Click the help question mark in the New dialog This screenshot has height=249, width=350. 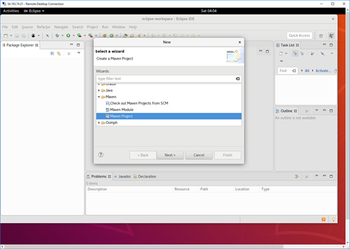[x=101, y=155]
